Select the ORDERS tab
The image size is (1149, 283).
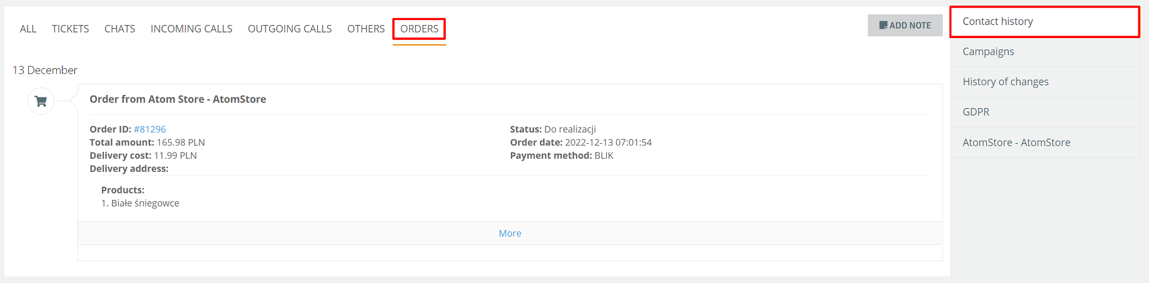(x=419, y=29)
